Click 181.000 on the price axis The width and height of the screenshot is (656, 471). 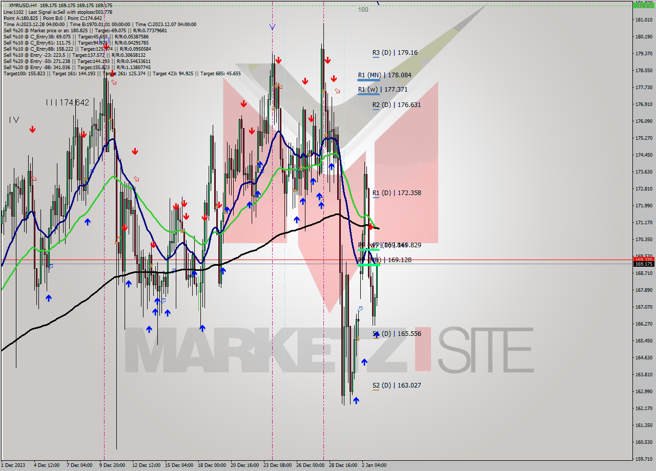(643, 19)
